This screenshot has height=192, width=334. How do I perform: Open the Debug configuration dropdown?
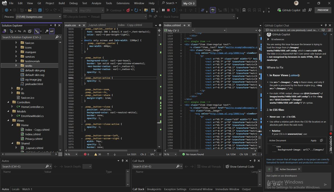click(x=70, y=10)
